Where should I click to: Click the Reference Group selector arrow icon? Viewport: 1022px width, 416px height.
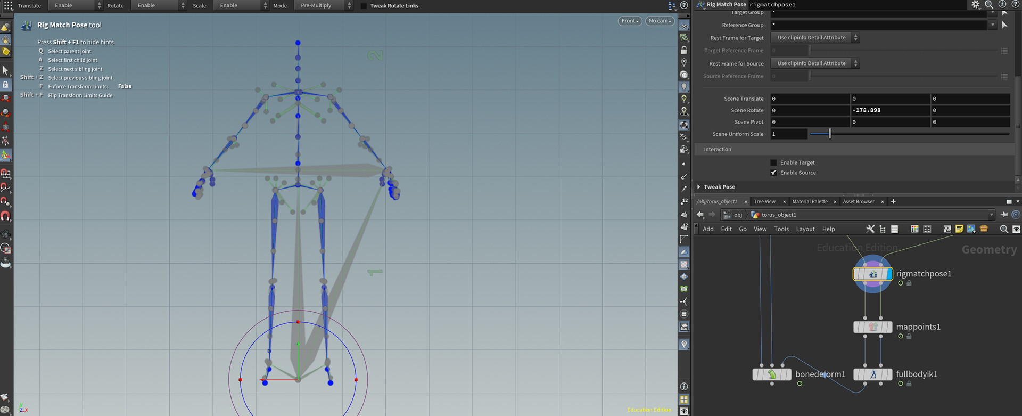pos(1004,25)
